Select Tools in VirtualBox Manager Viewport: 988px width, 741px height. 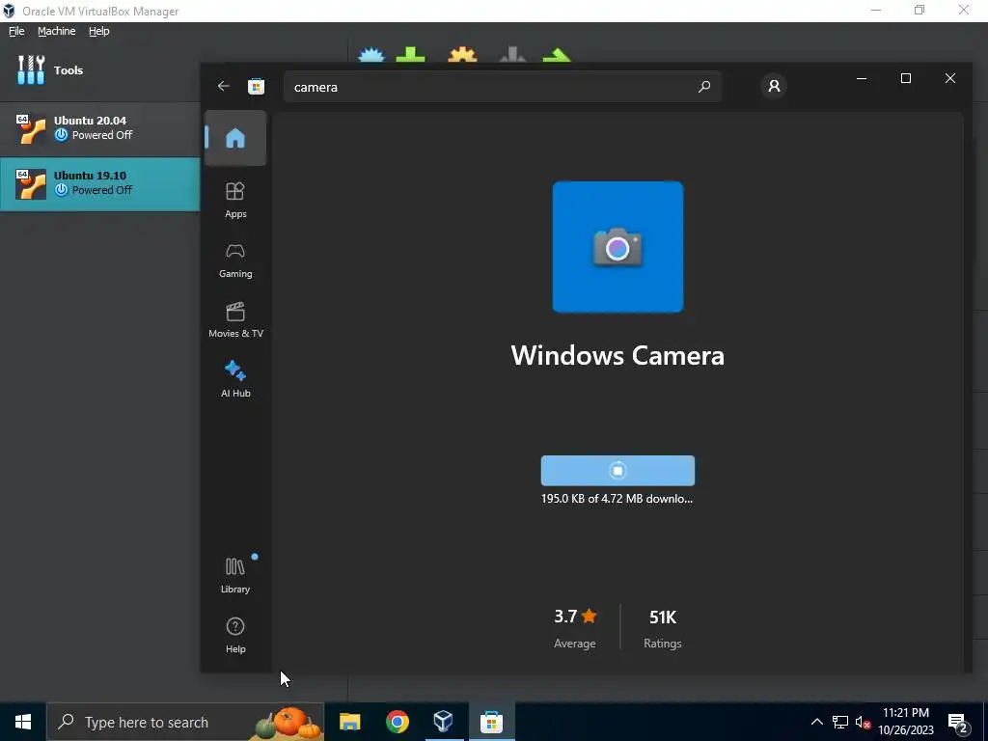click(x=100, y=69)
